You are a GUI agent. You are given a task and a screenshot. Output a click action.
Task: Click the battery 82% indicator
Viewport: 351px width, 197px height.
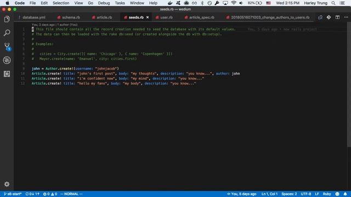coord(254,3)
